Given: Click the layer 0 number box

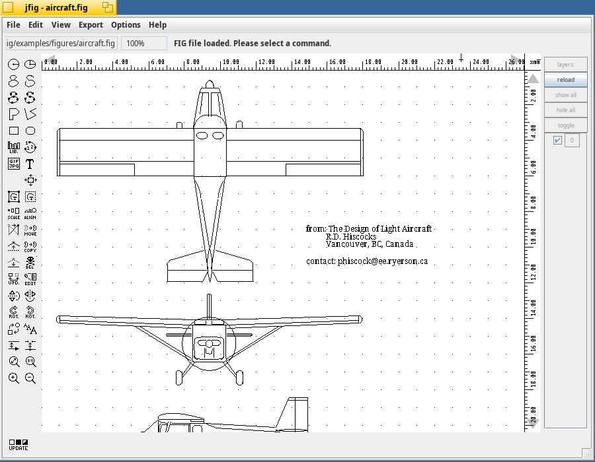Looking at the screenshot, I should point(573,141).
